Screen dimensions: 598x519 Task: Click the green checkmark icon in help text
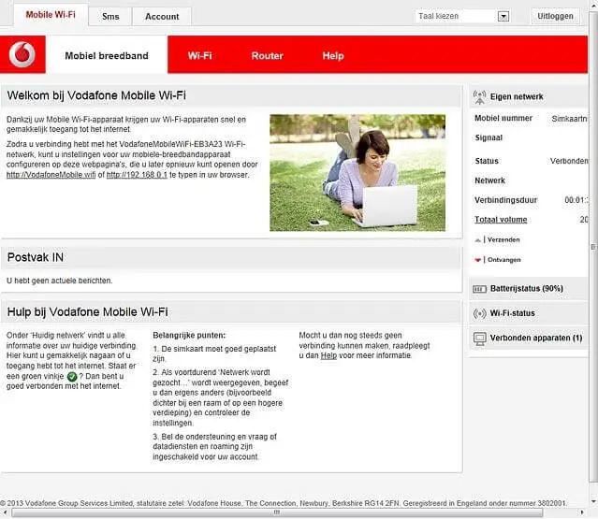[x=72, y=377]
